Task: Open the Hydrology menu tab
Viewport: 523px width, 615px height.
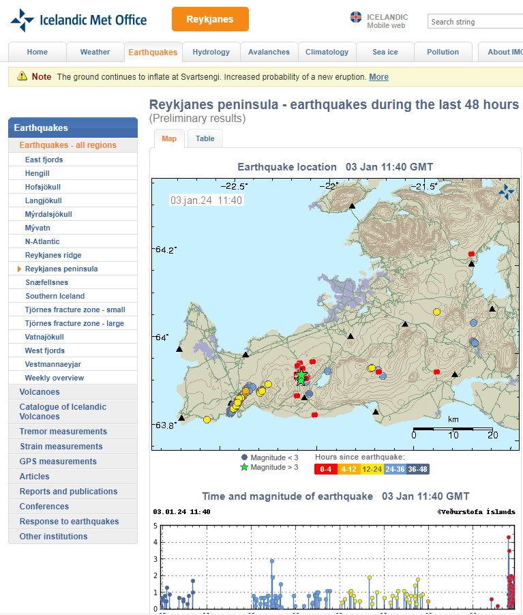Action: click(211, 52)
